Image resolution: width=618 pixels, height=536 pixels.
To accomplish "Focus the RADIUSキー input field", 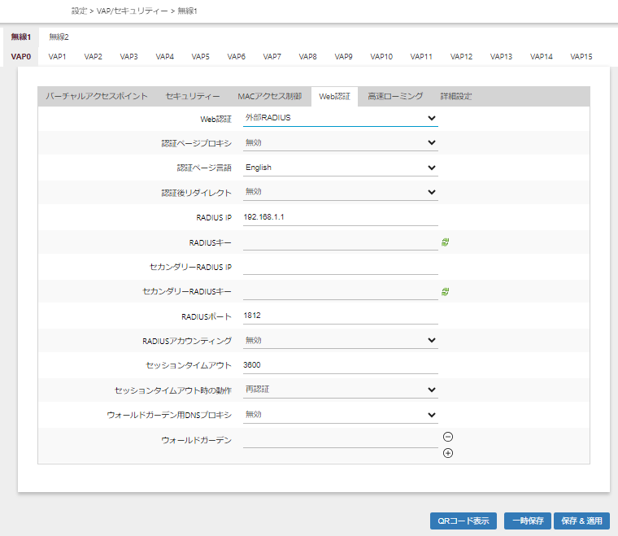I will pyautogui.click(x=341, y=242).
